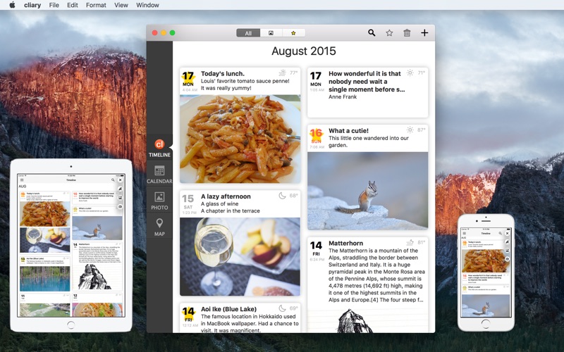Open the Photo view in sidebar
The image size is (564, 352).
pos(159,201)
